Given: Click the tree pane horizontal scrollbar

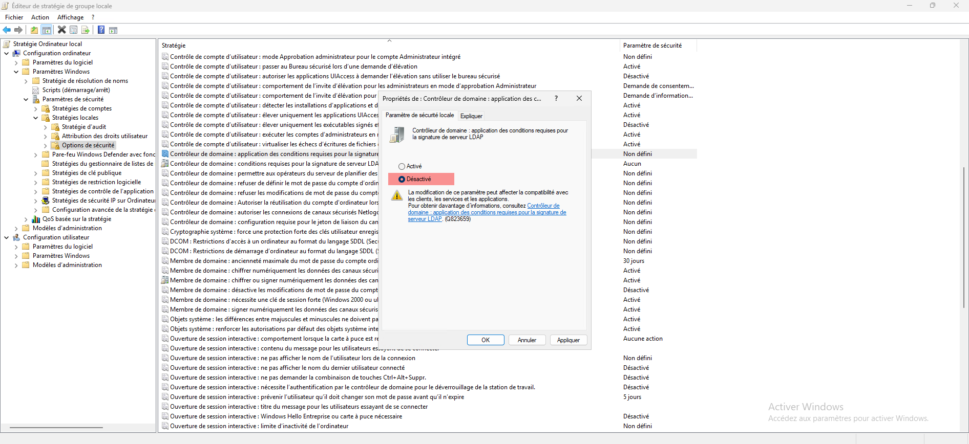Looking at the screenshot, I should [x=56, y=427].
